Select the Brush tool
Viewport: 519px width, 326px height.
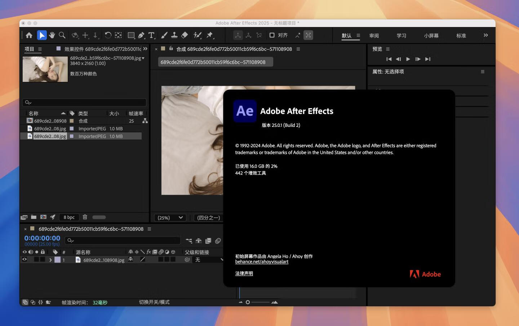click(164, 35)
